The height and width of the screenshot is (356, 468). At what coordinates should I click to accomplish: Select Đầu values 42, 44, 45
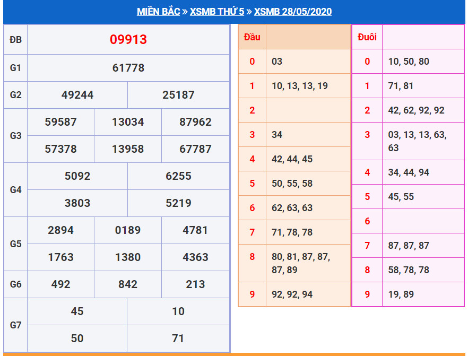pos(292,159)
